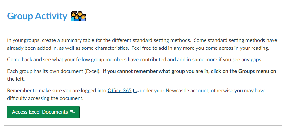Click the horizontal divider below the heading
This screenshot has height=131, width=287.
tap(143, 30)
